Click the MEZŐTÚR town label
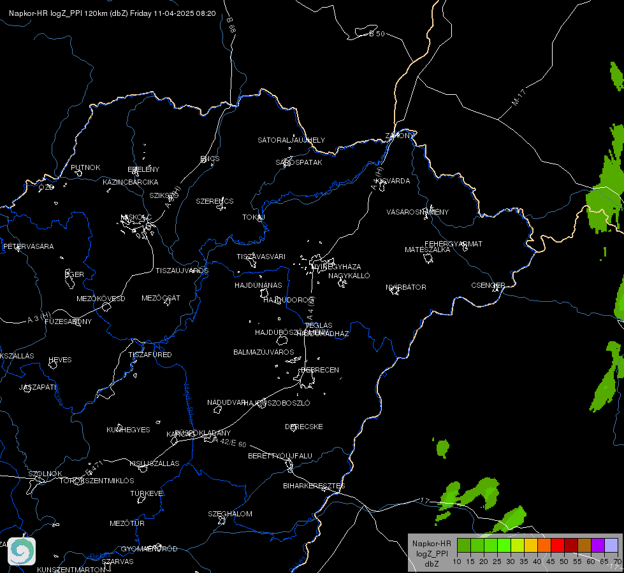This screenshot has height=573, width=624. coord(127,523)
